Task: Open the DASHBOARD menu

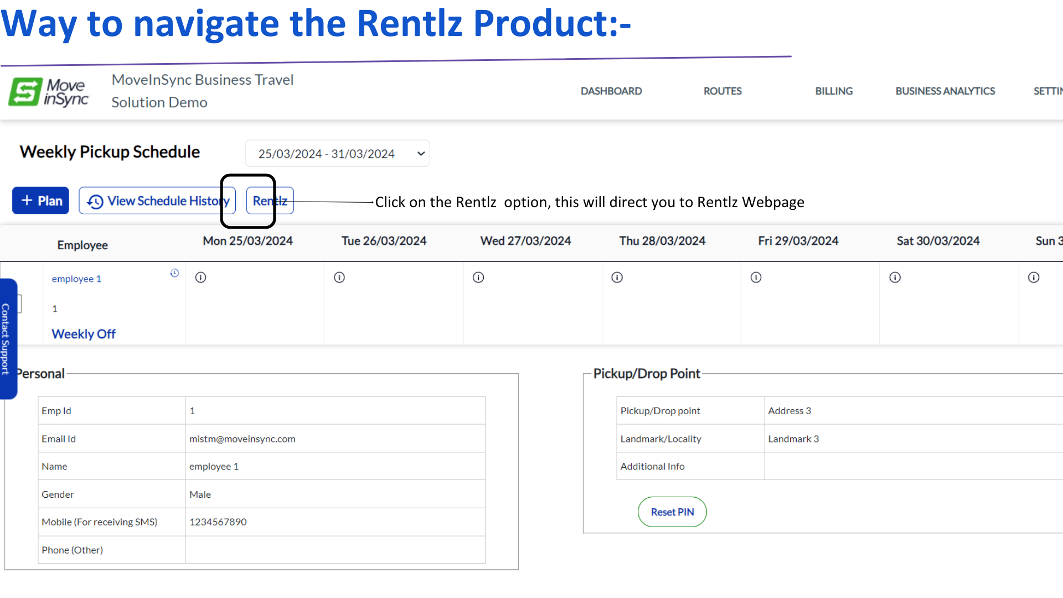Action: point(611,91)
